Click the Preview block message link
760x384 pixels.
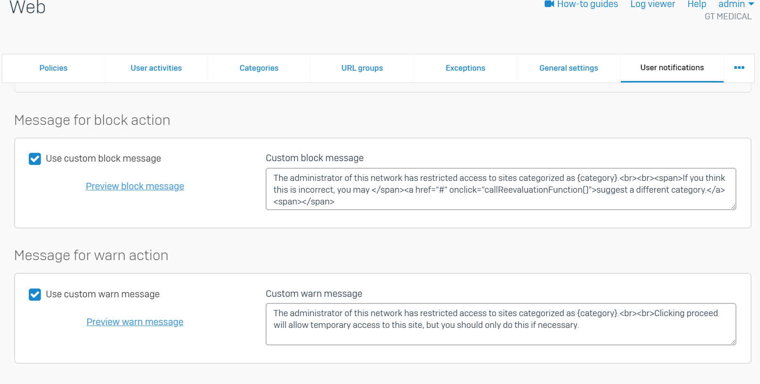135,186
